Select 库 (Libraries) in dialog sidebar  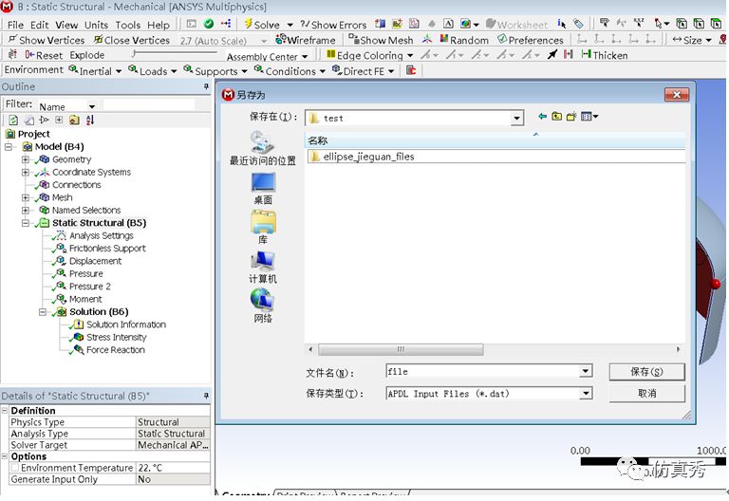[263, 228]
